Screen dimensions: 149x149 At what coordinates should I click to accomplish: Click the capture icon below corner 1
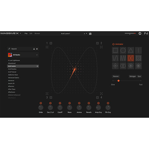click(x=47, y=47)
